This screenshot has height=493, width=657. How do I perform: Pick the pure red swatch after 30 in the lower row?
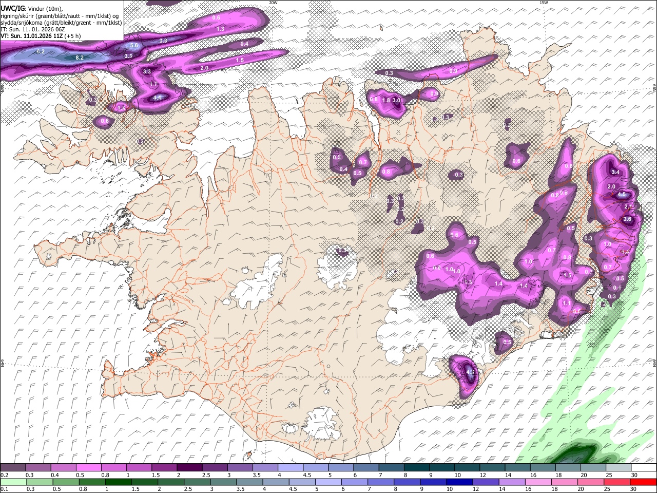tap(643, 482)
